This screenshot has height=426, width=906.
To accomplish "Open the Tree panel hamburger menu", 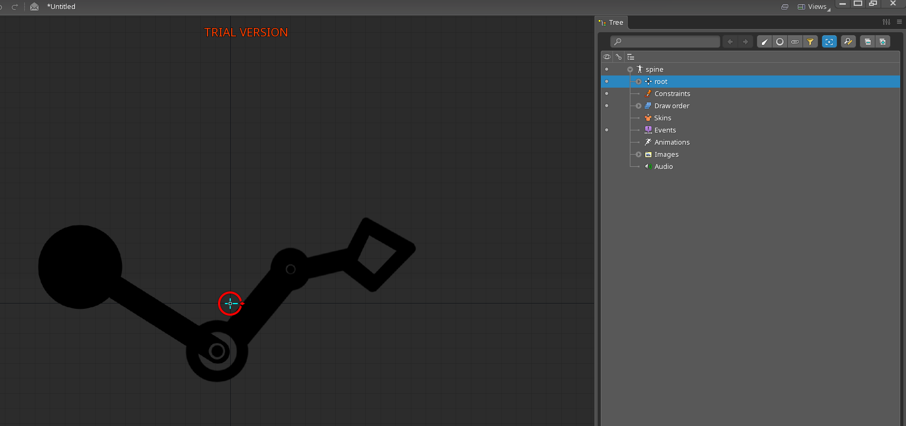I will click(x=900, y=22).
